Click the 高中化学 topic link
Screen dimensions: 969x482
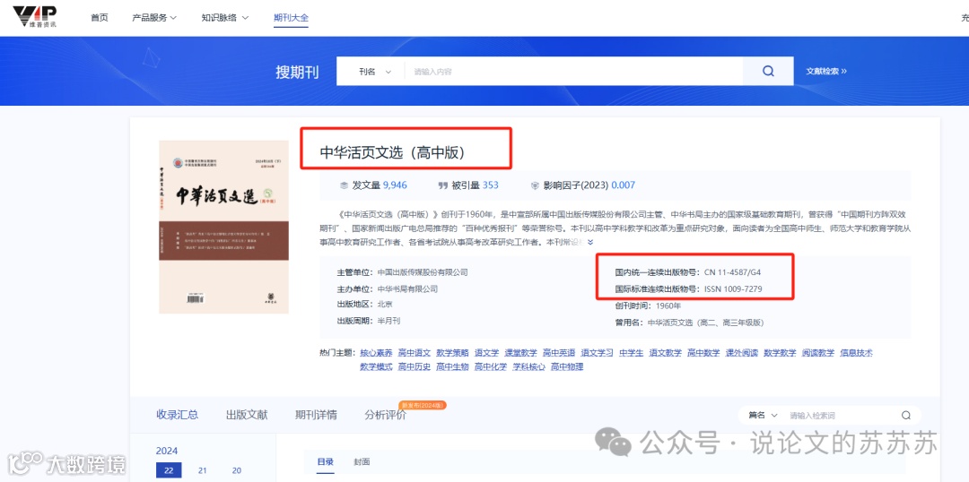[491, 366]
